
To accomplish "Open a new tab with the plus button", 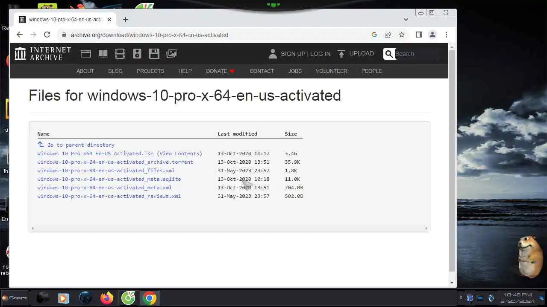I will 125,20.
